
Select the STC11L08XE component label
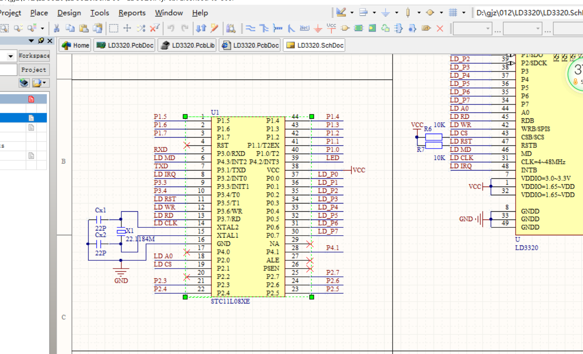(230, 301)
